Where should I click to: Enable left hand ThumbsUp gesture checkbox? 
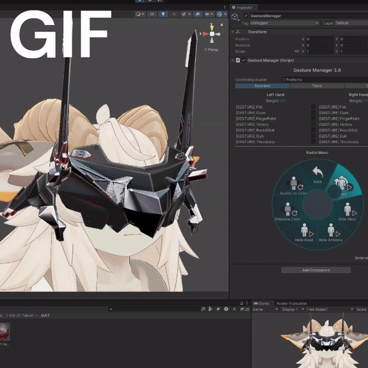tap(313, 142)
